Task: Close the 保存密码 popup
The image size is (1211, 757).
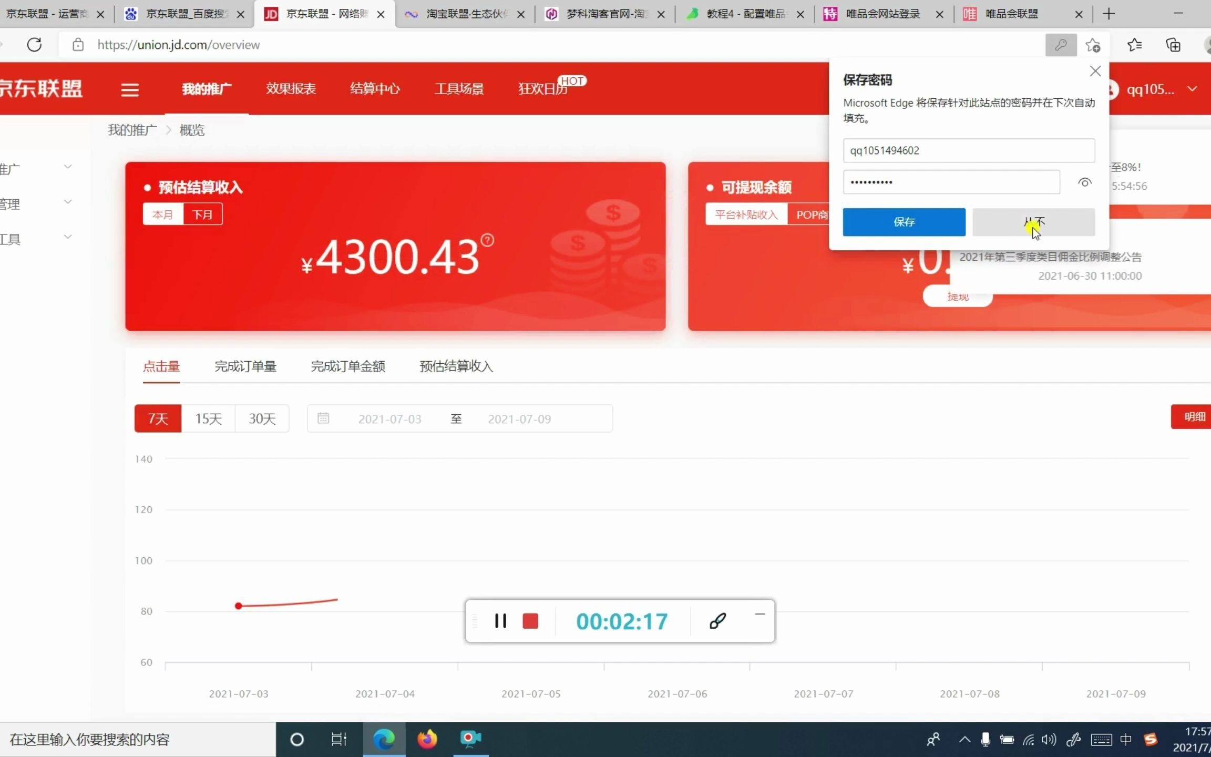Action: 1095,71
